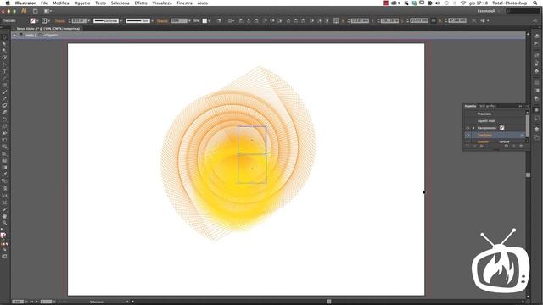
Task: Click the Traccia link in the control bar
Action: coord(60,20)
